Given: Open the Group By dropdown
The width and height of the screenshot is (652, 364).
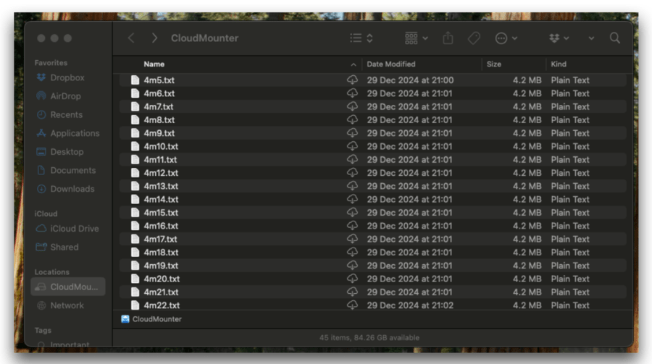Looking at the screenshot, I should [x=416, y=38].
